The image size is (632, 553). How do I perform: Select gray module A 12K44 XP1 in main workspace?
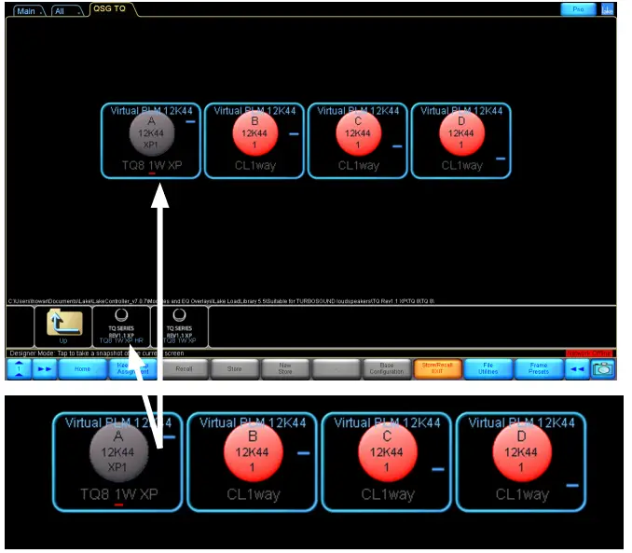click(x=153, y=134)
